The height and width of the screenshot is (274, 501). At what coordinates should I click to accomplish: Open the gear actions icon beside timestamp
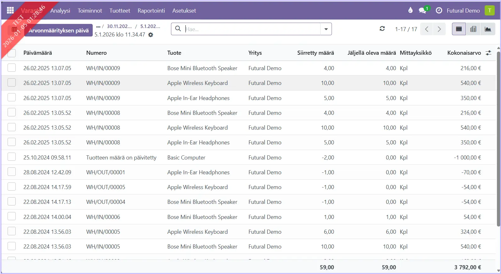click(x=151, y=35)
